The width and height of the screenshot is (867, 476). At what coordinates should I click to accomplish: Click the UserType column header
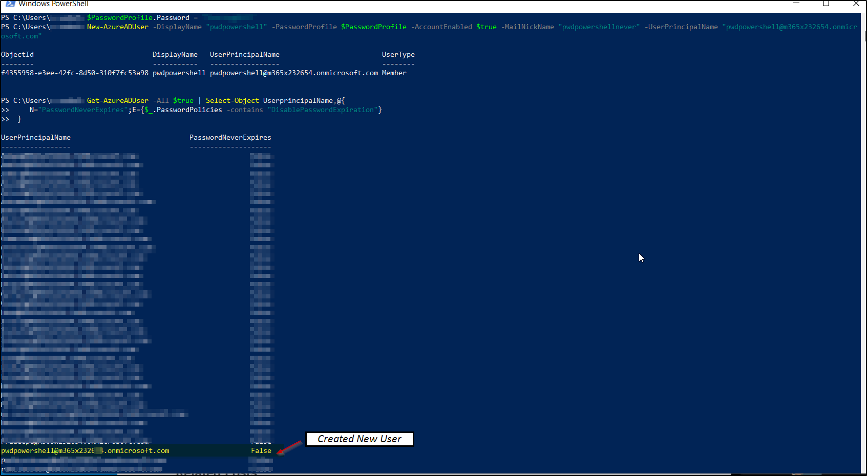(398, 55)
